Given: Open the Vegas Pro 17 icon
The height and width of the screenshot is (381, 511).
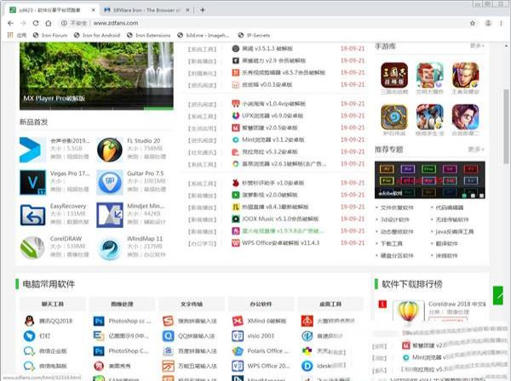Looking at the screenshot, I should point(32,182).
